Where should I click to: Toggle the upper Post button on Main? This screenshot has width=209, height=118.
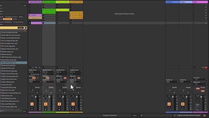(198, 88)
